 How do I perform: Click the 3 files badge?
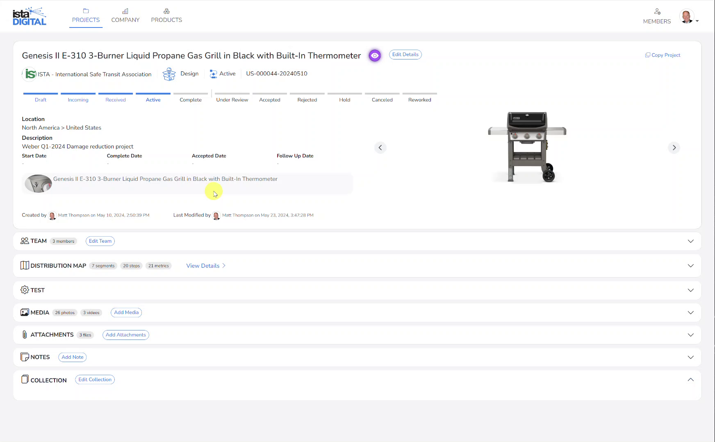[85, 335]
